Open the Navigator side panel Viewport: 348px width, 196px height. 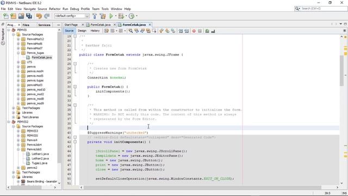point(3,36)
